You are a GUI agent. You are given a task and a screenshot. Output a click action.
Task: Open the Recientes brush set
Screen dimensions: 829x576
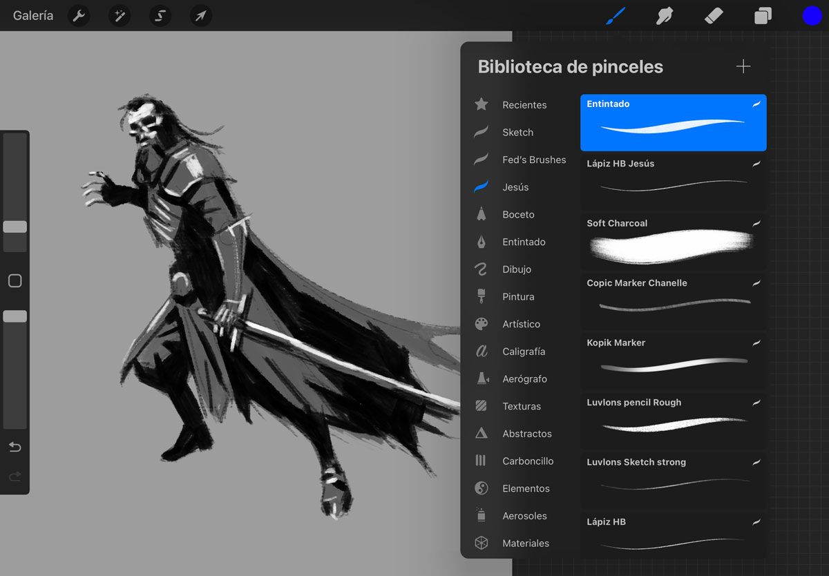(x=524, y=105)
